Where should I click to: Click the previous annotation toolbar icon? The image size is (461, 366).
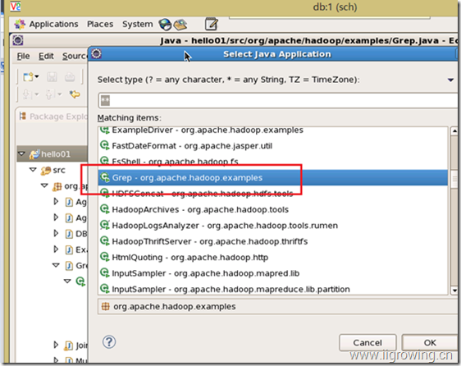[48, 94]
